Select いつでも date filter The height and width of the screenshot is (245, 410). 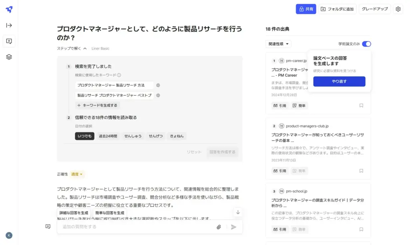[84, 136]
